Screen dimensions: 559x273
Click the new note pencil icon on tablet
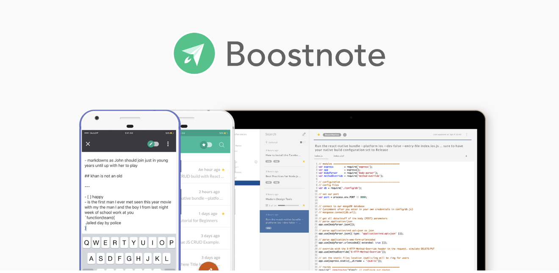[x=304, y=134]
